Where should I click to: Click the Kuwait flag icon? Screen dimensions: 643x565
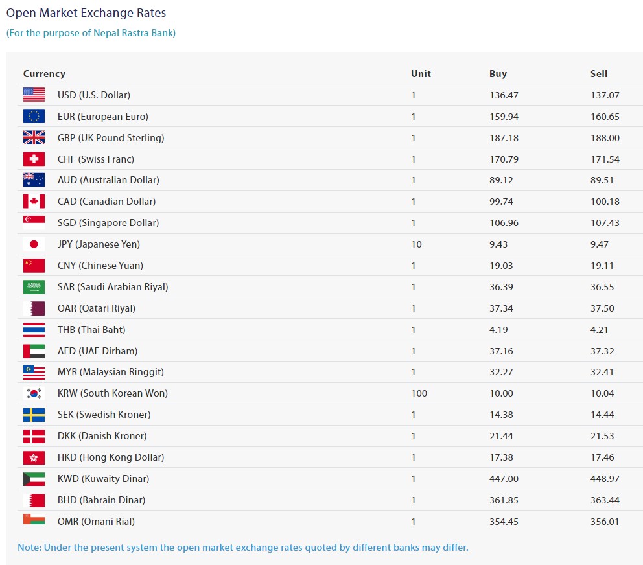coord(34,479)
